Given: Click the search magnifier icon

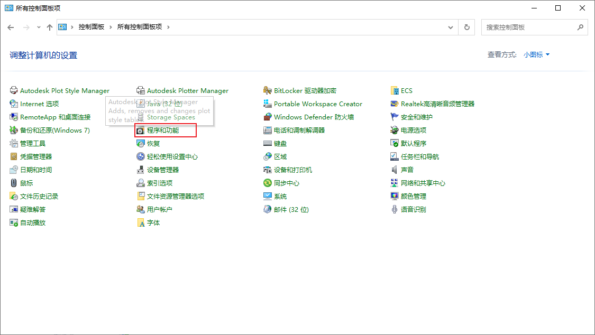Looking at the screenshot, I should coord(580,27).
